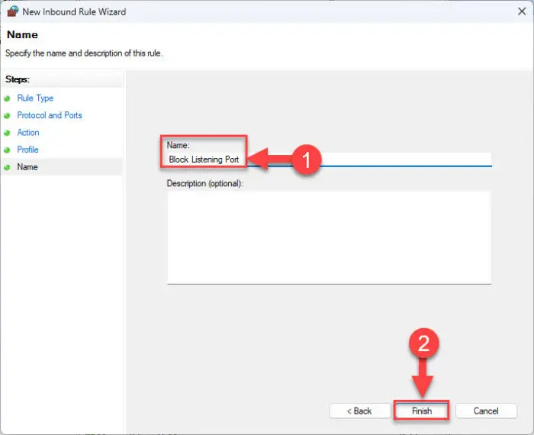This screenshot has width=534, height=435.
Task: Cancel the inbound rule wizard
Action: (x=486, y=411)
